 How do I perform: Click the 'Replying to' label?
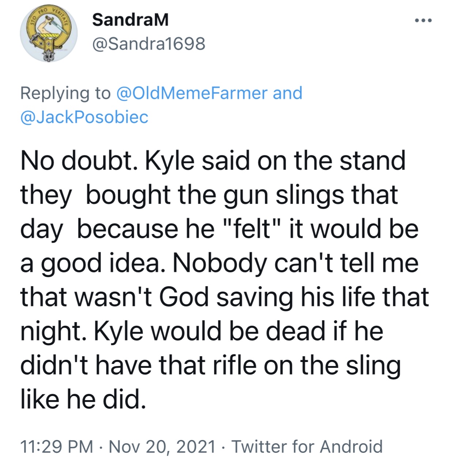pyautogui.click(x=65, y=93)
